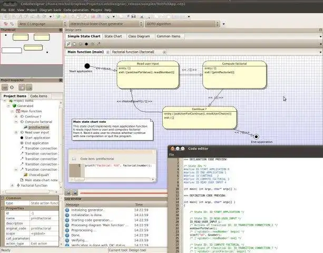Select the design tool arrow in diagram palette
Viewport: 323px width, 253px height.
pyautogui.click(x=68, y=44)
